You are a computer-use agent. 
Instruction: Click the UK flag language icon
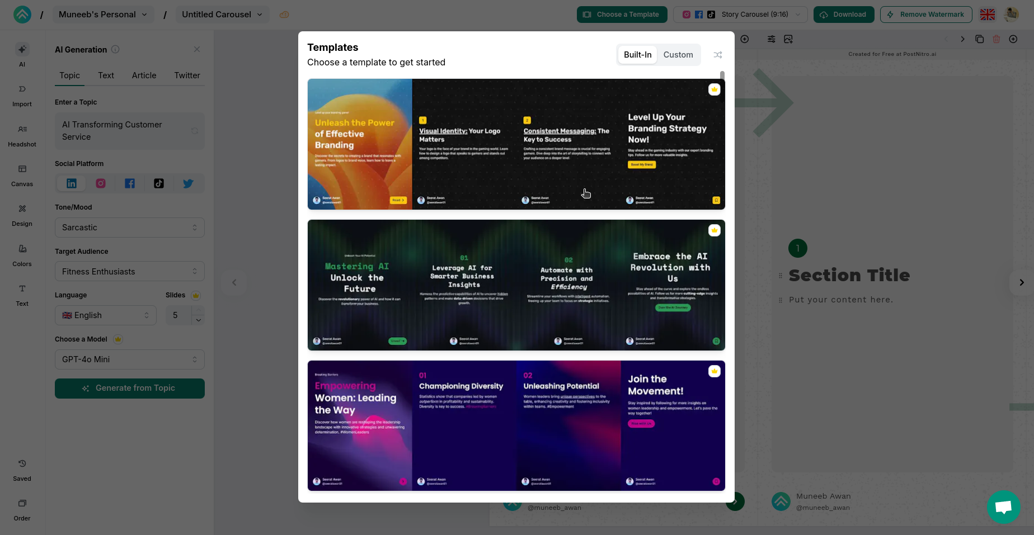click(x=988, y=15)
